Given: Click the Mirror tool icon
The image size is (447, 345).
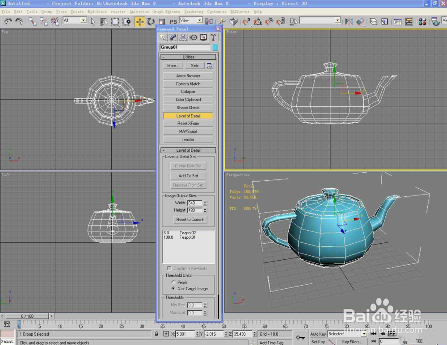Looking at the screenshot, I should pyautogui.click(x=349, y=21).
